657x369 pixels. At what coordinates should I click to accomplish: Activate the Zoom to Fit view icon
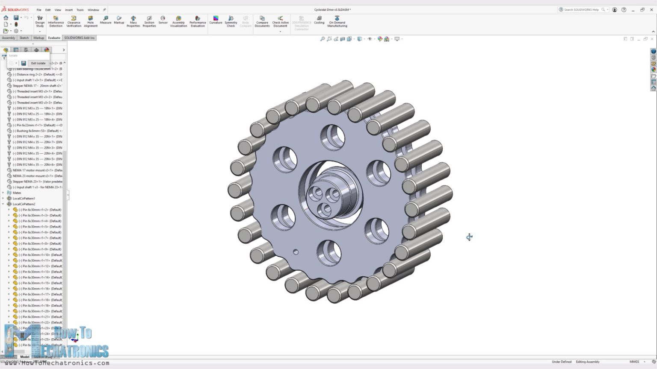(322, 38)
